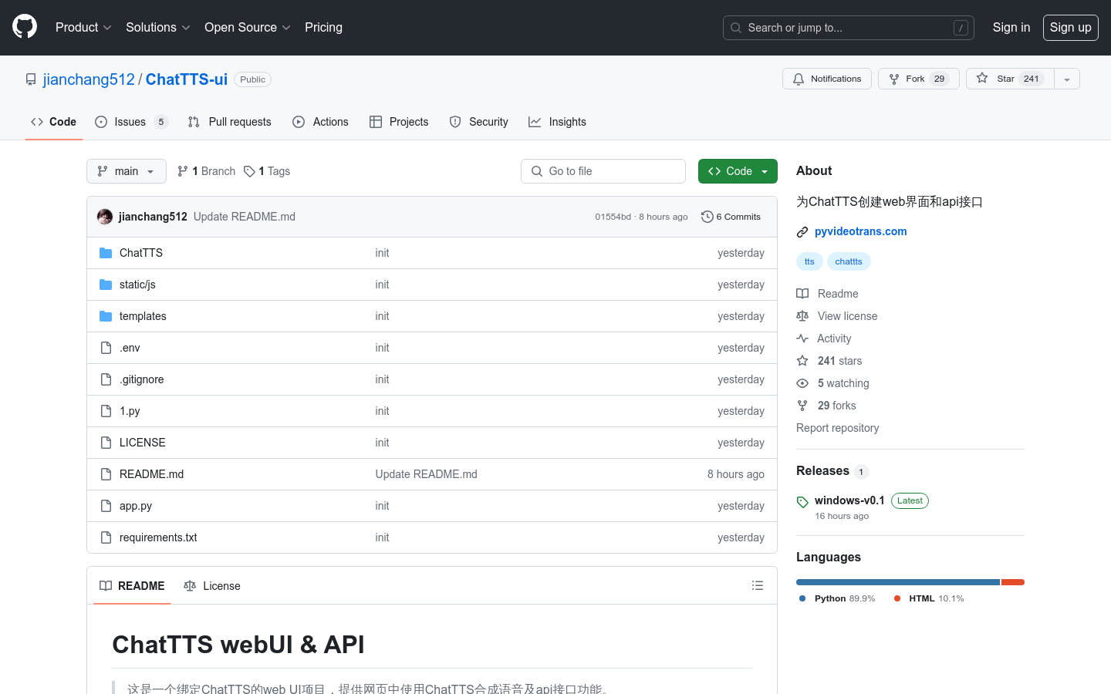
Task: Click the LICENSE file icon
Action: point(106,443)
